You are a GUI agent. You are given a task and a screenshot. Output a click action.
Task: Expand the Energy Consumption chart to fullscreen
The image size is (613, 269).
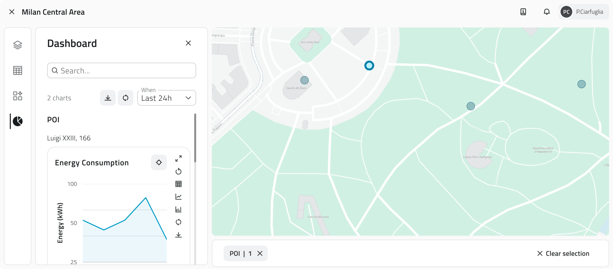[179, 159]
